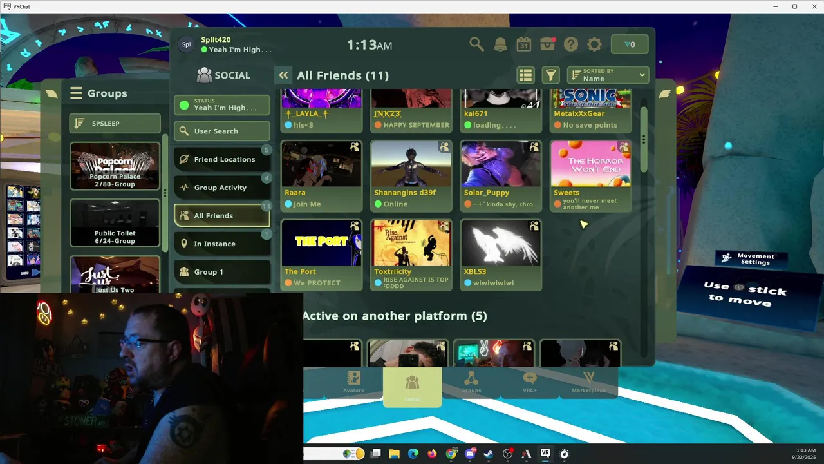This screenshot has height=464, width=824.
Task: Select the Public Toilet group card
Action: pyautogui.click(x=115, y=223)
